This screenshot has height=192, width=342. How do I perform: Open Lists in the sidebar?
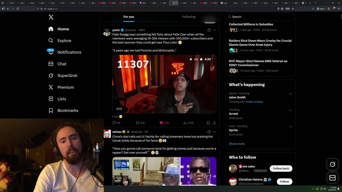(57, 99)
